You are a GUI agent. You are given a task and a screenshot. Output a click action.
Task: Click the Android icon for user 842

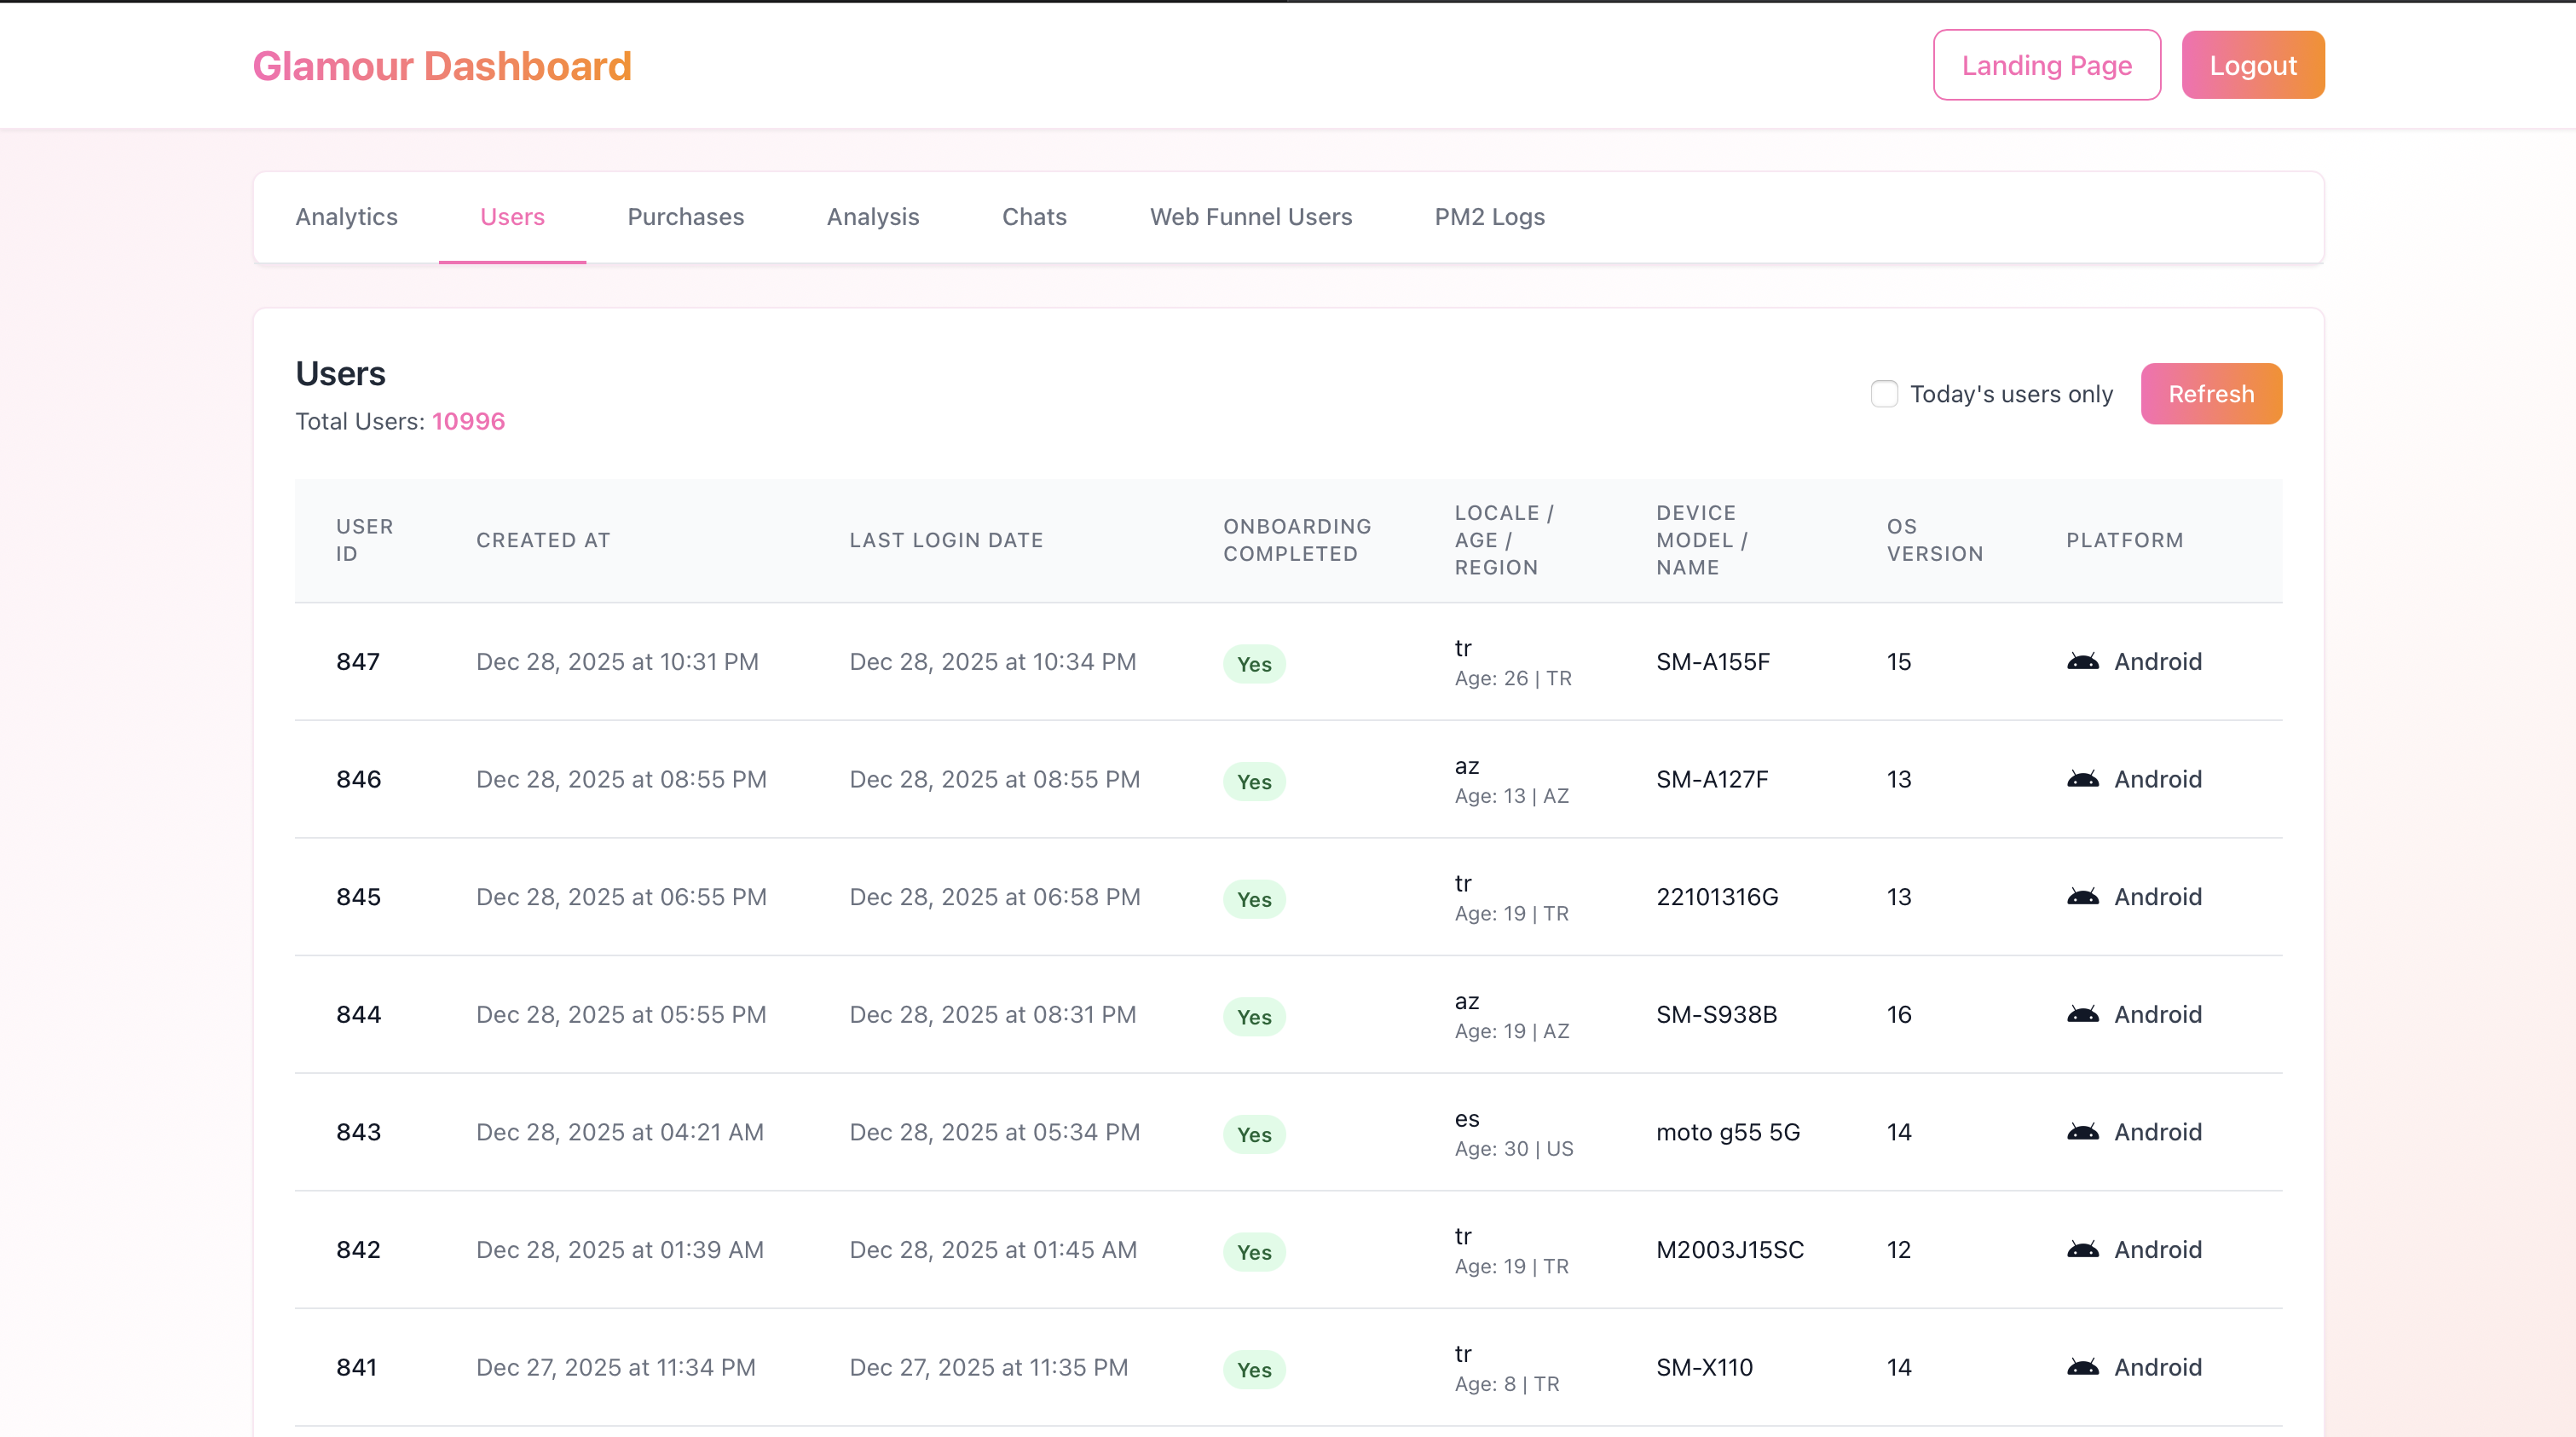tap(2084, 1250)
